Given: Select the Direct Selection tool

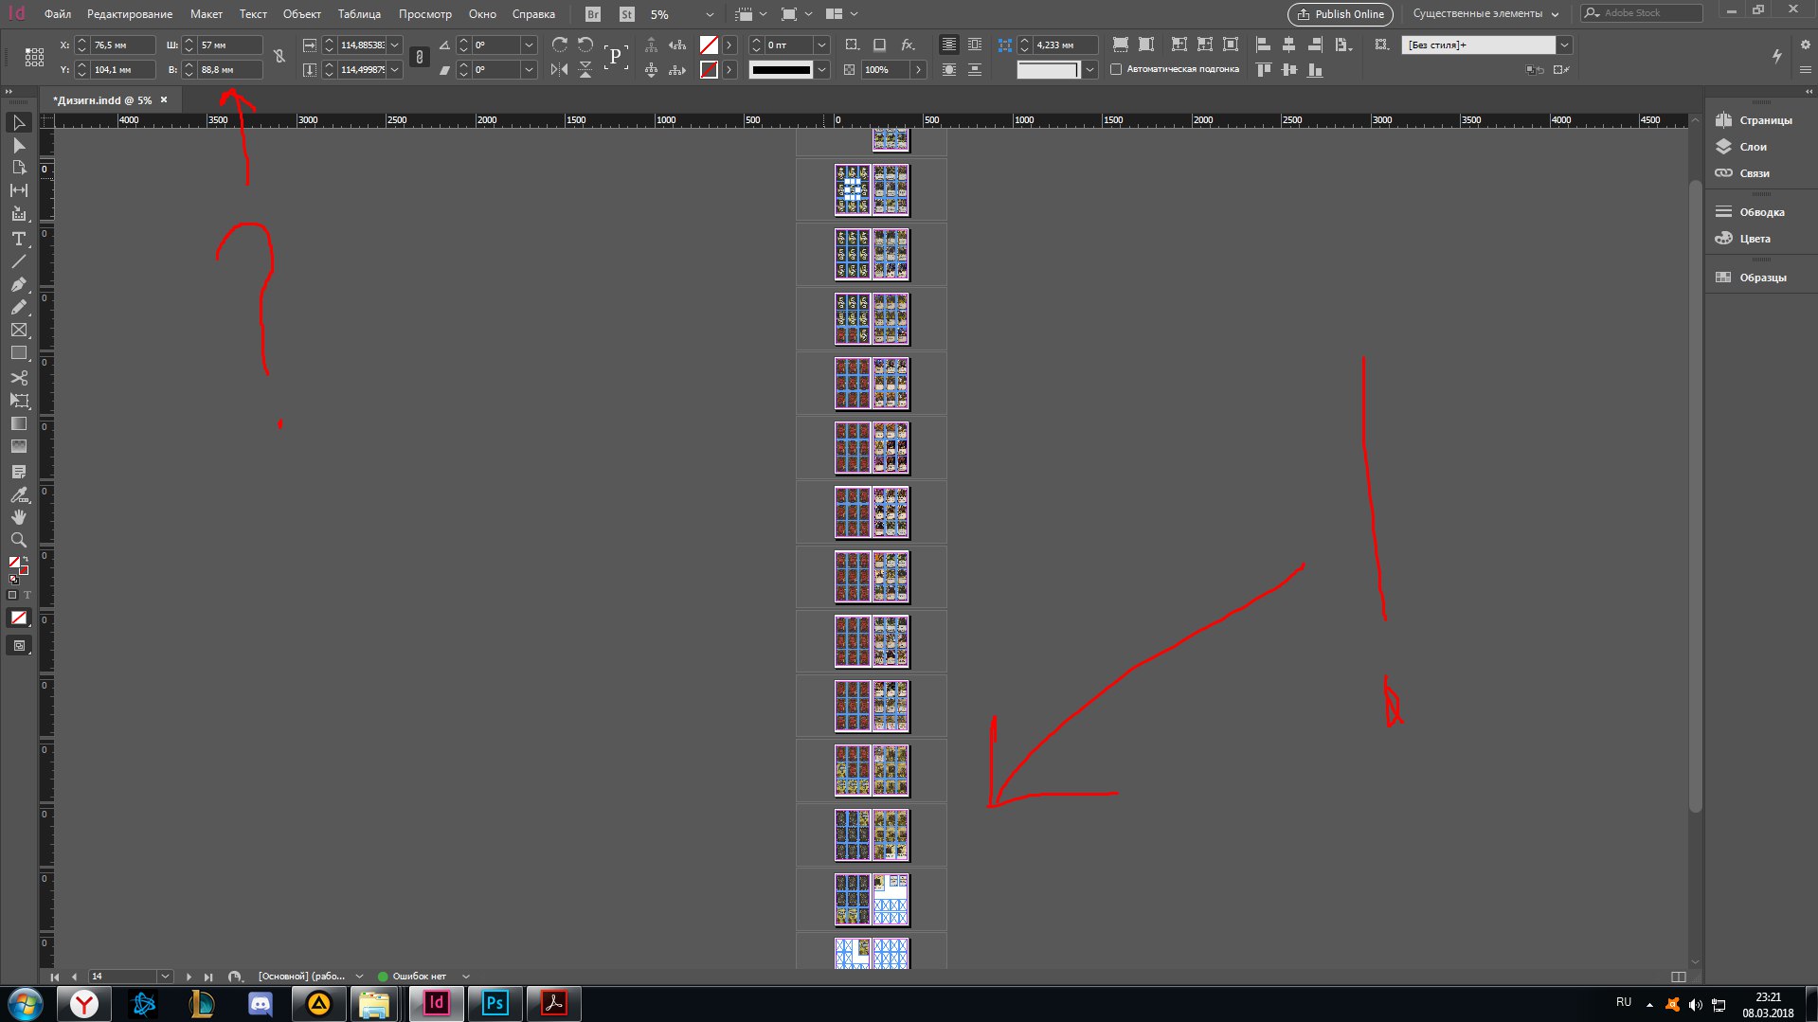Looking at the screenshot, I should click(x=18, y=145).
